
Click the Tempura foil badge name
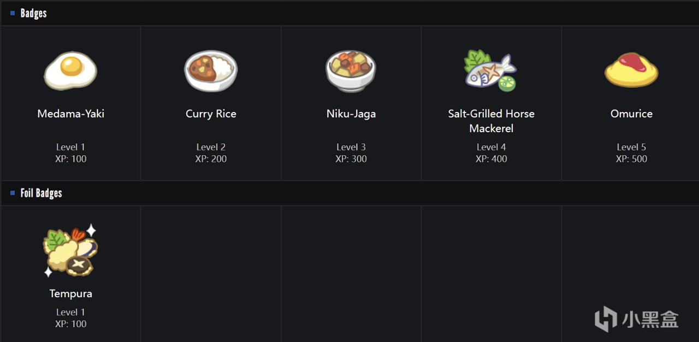71,293
